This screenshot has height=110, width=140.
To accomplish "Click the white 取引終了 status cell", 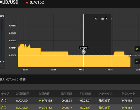I will tap(104, 101).
